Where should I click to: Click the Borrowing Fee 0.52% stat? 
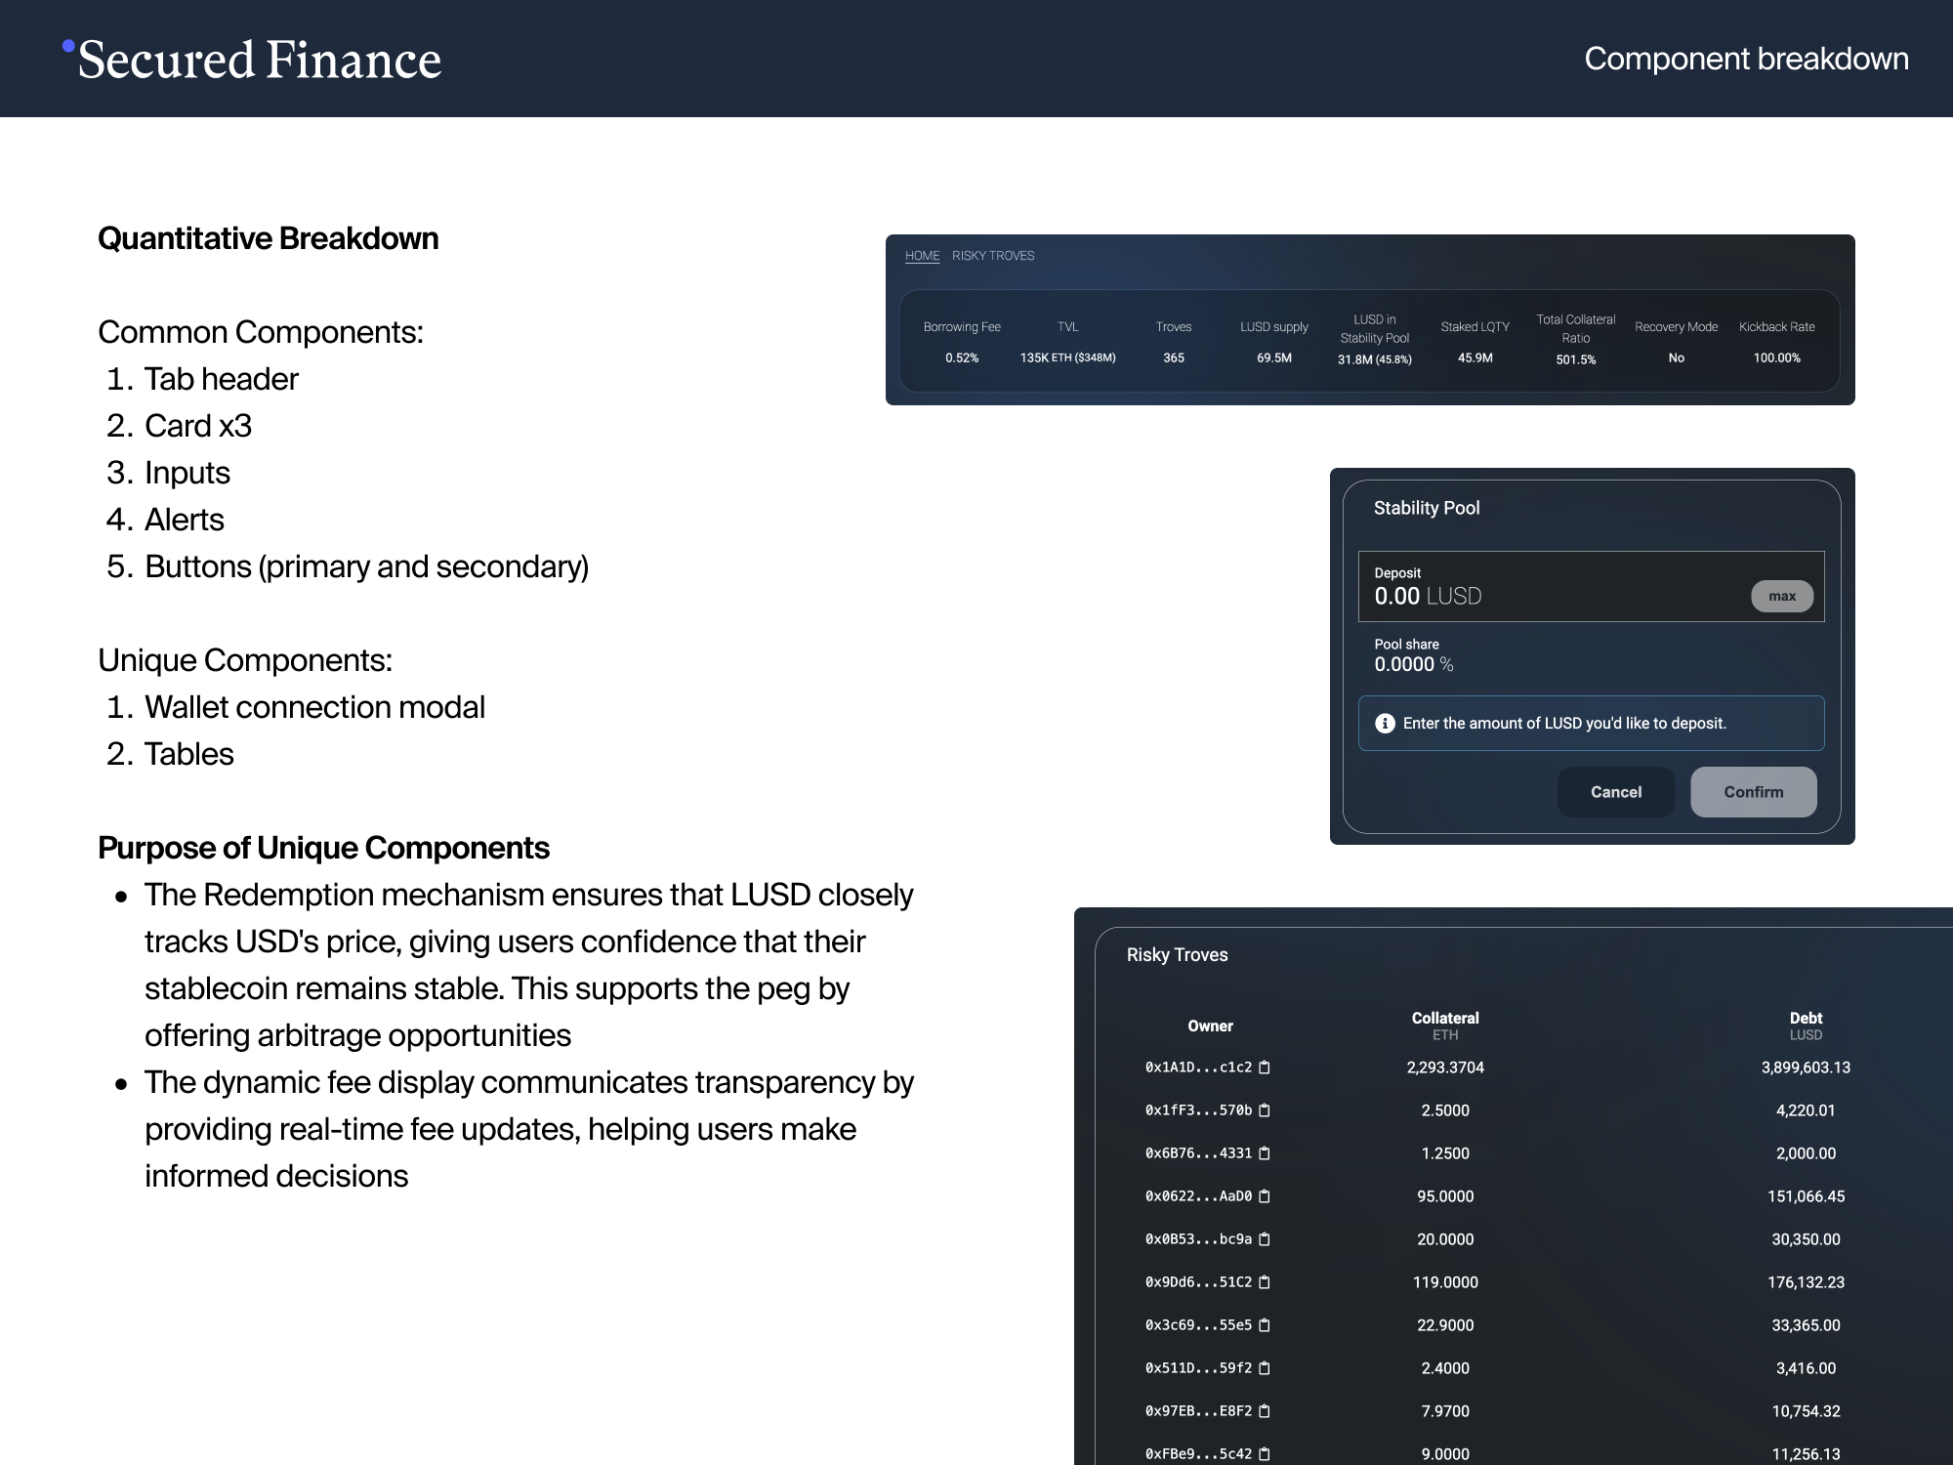tap(962, 342)
